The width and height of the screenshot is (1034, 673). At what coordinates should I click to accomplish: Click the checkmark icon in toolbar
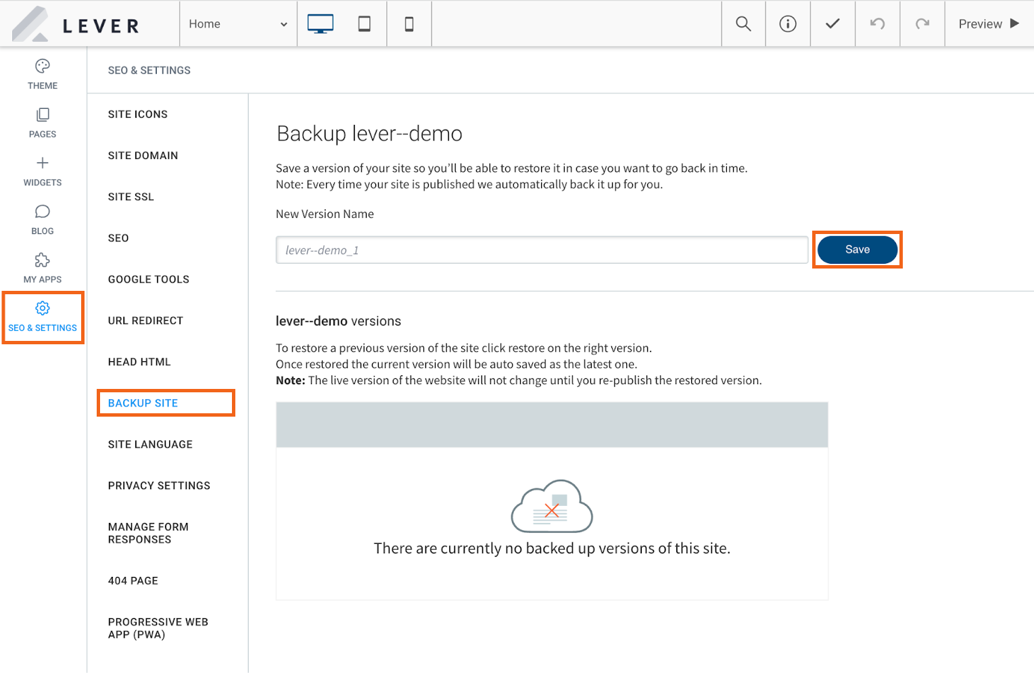coord(832,24)
